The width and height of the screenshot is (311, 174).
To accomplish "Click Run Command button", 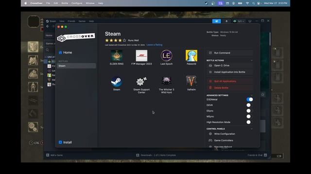I will (x=230, y=53).
